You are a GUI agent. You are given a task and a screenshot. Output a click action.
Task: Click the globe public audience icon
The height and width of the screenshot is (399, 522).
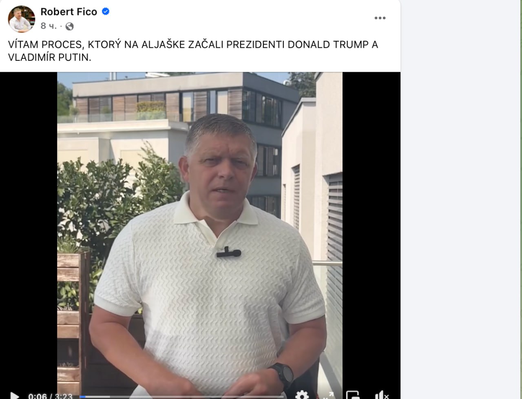(x=70, y=27)
